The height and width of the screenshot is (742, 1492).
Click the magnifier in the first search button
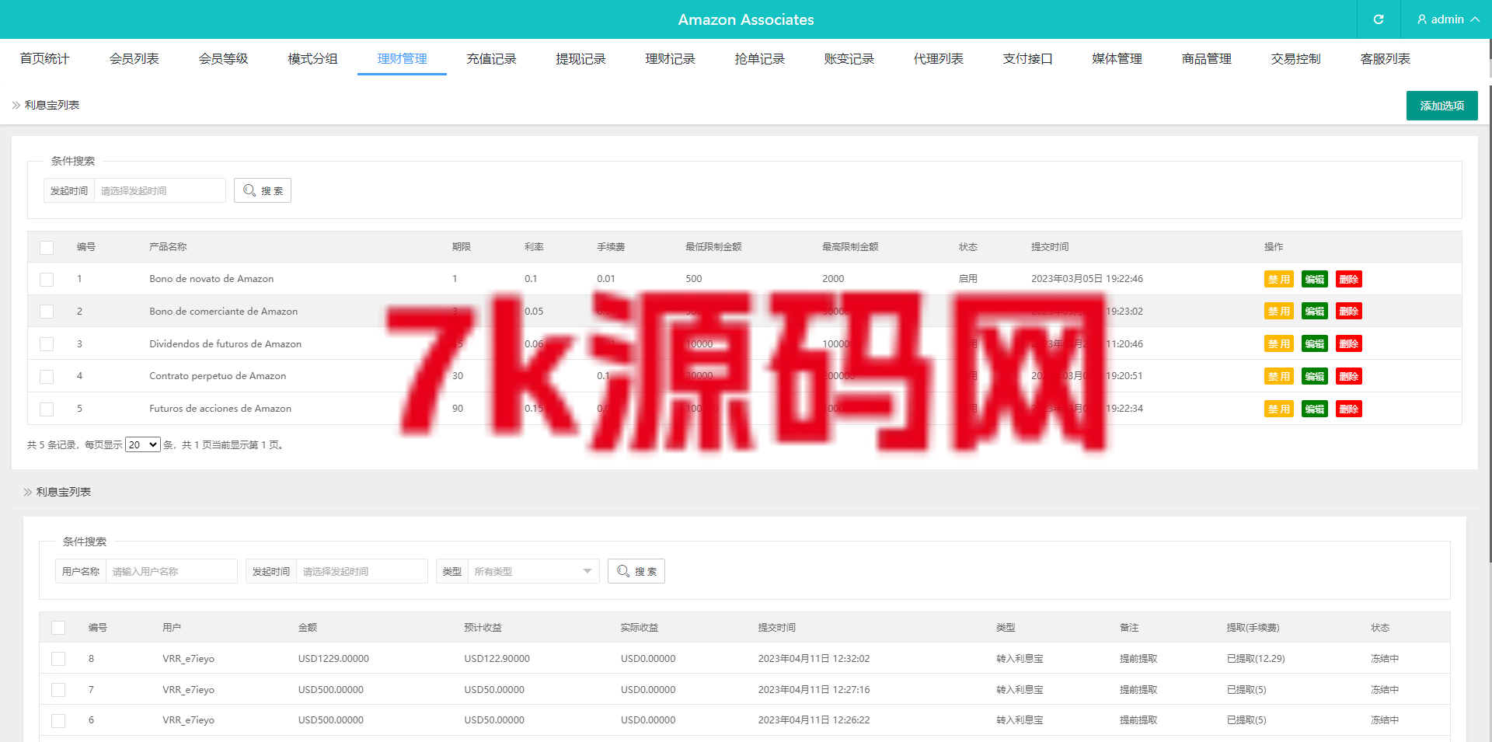(x=249, y=190)
